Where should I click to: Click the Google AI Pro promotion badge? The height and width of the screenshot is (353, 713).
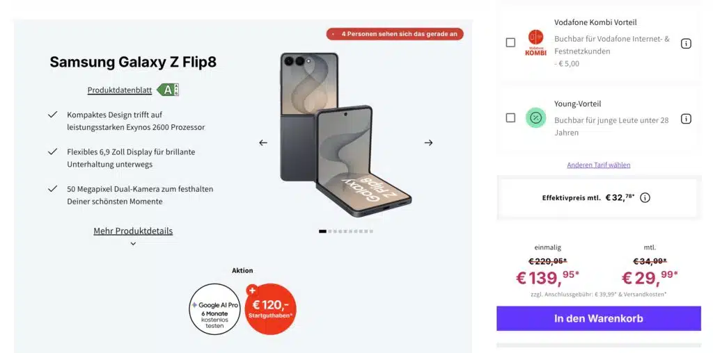click(x=214, y=309)
